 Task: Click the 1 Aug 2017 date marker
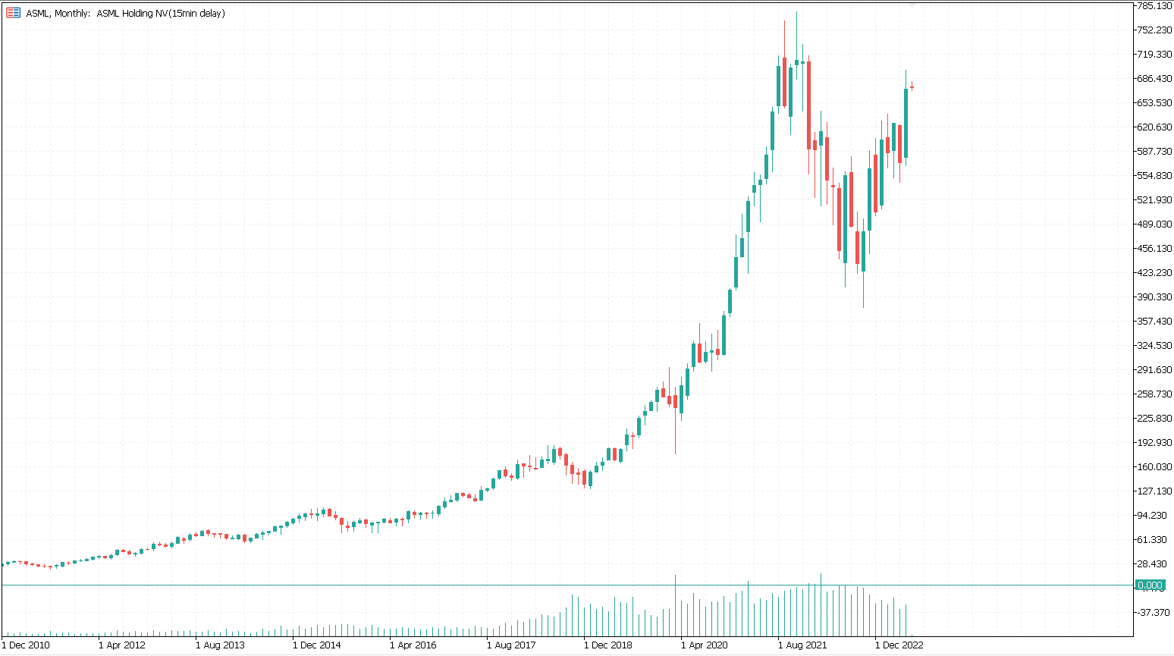click(x=511, y=645)
